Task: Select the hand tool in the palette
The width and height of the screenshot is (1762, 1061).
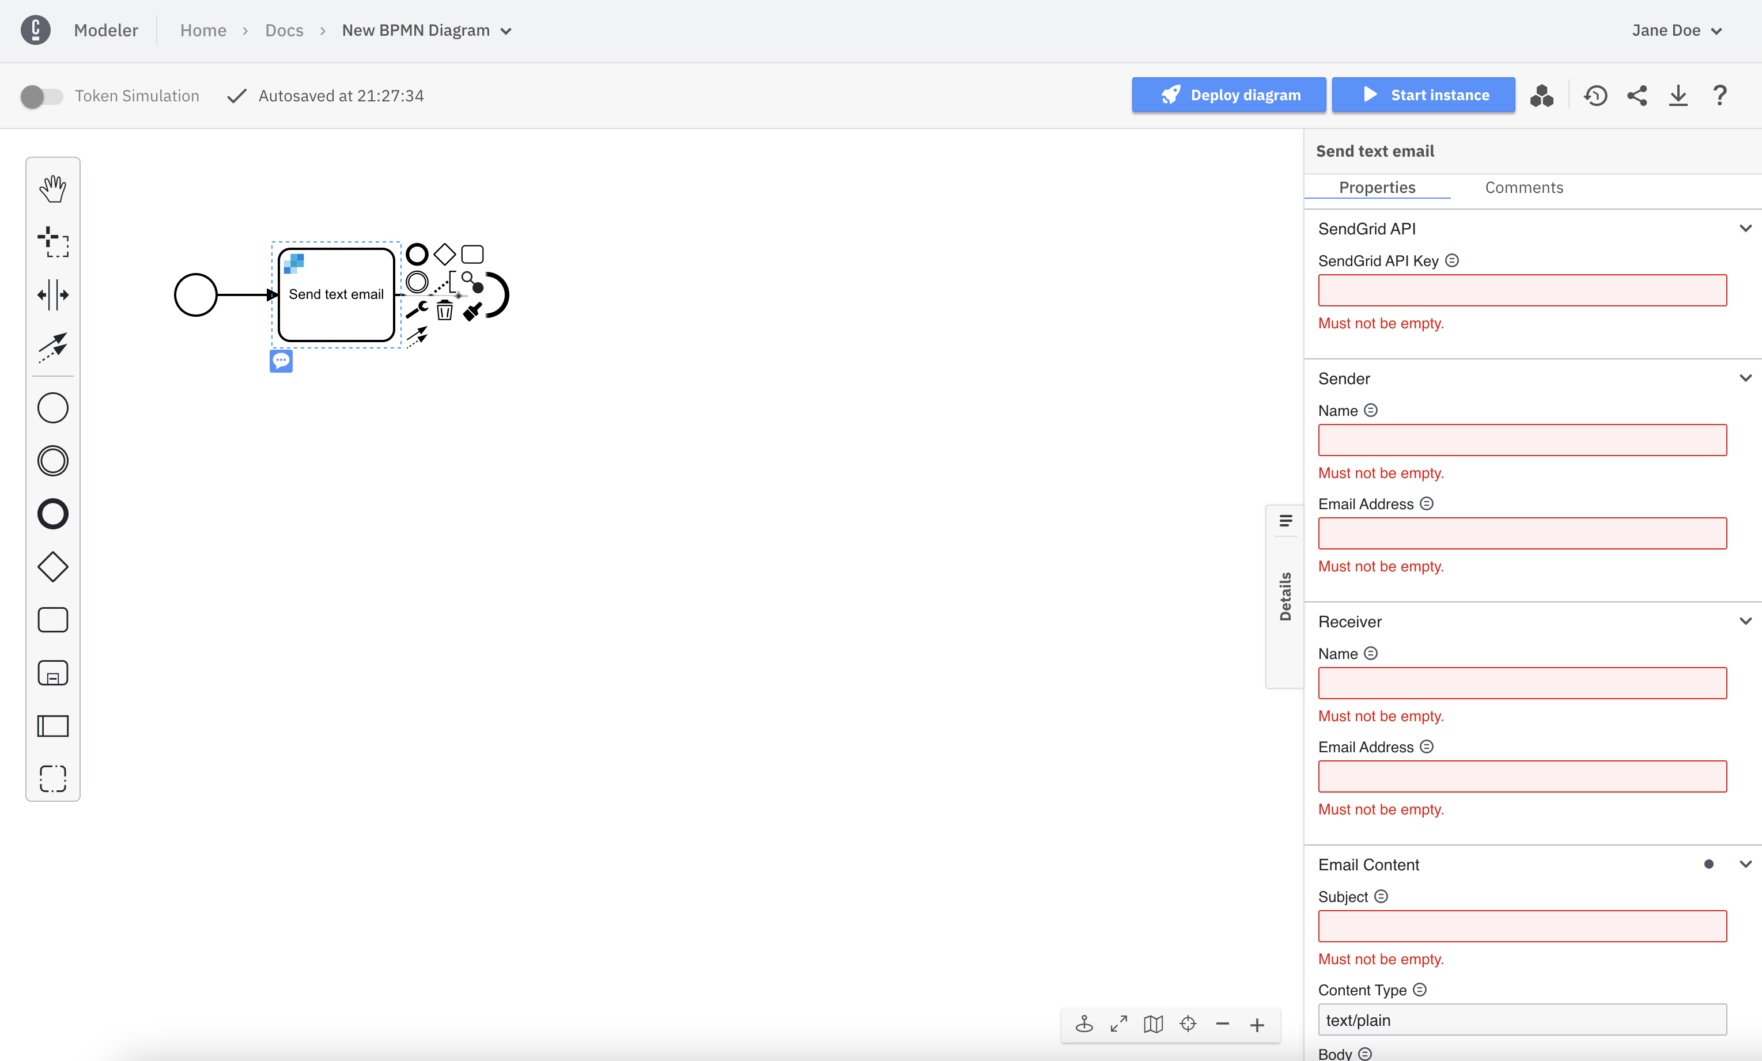Action: pos(52,189)
